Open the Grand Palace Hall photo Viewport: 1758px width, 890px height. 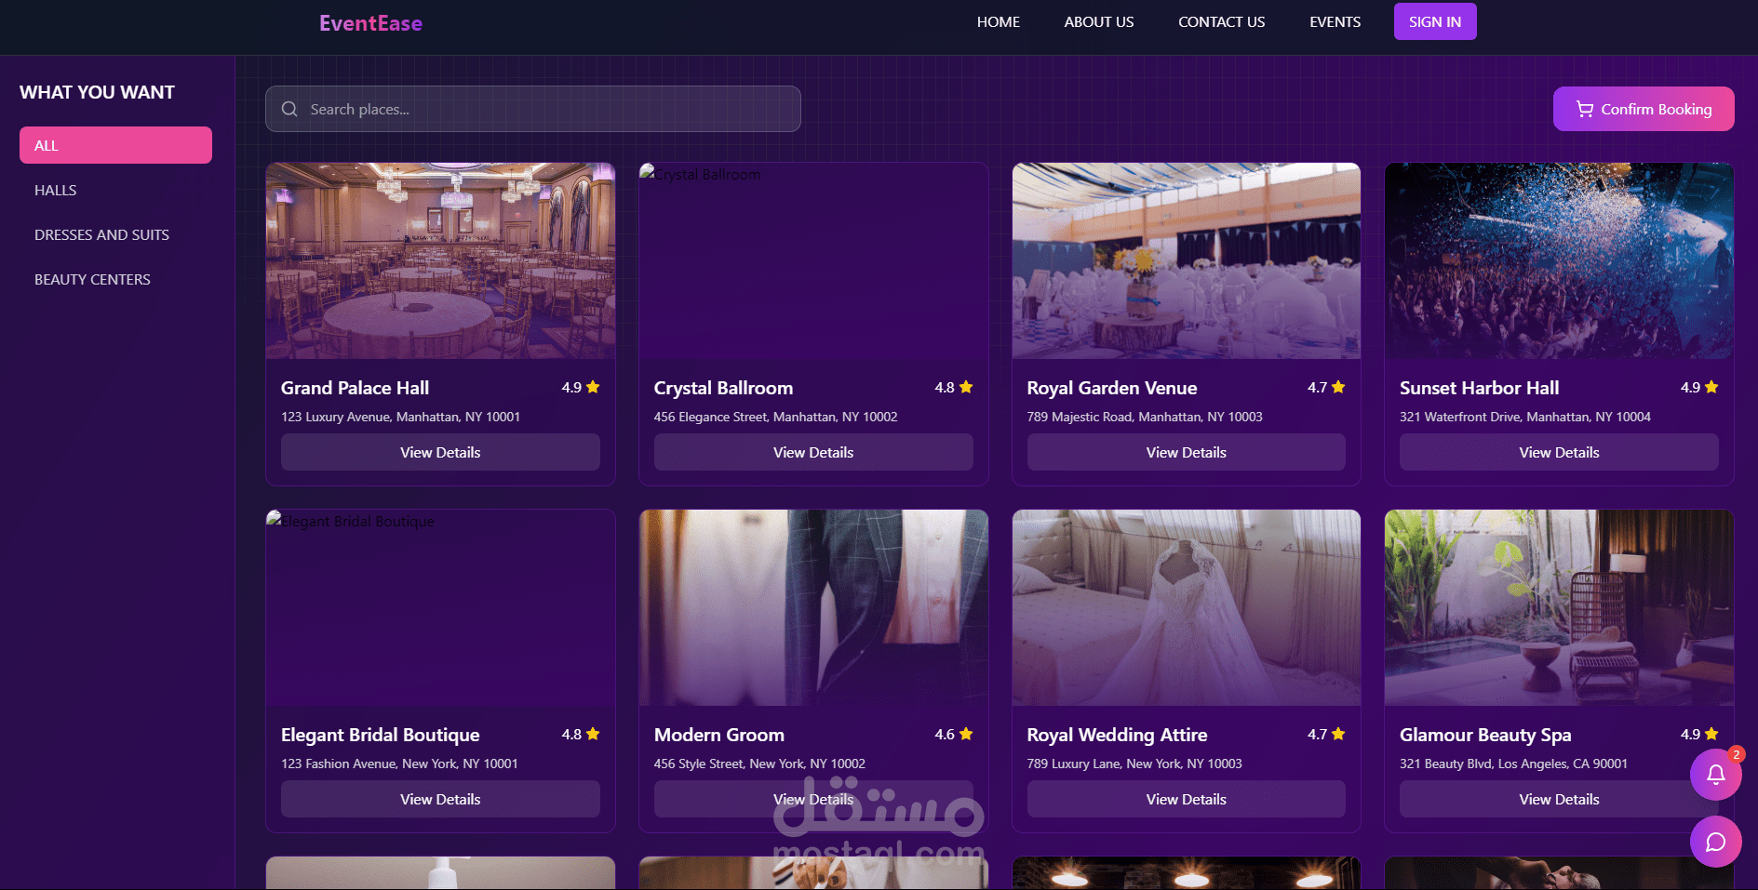click(x=440, y=260)
